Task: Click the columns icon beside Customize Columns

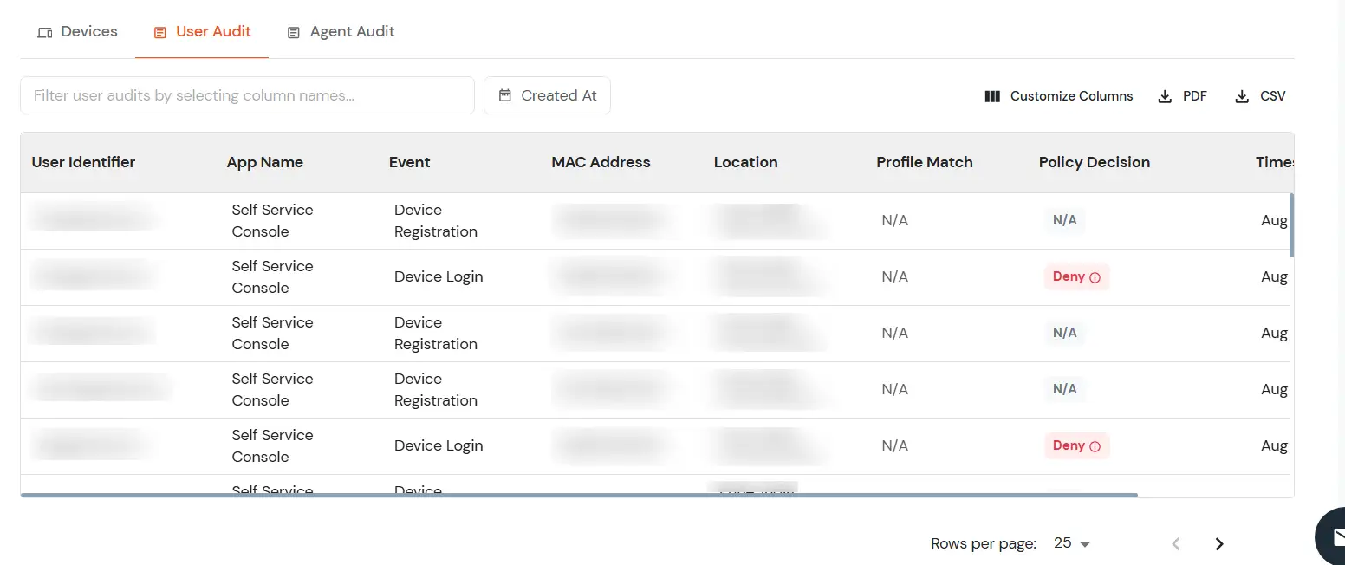Action: pyautogui.click(x=993, y=96)
